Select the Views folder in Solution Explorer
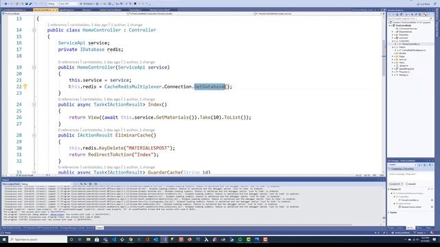440x247 pixels. [x=401, y=62]
